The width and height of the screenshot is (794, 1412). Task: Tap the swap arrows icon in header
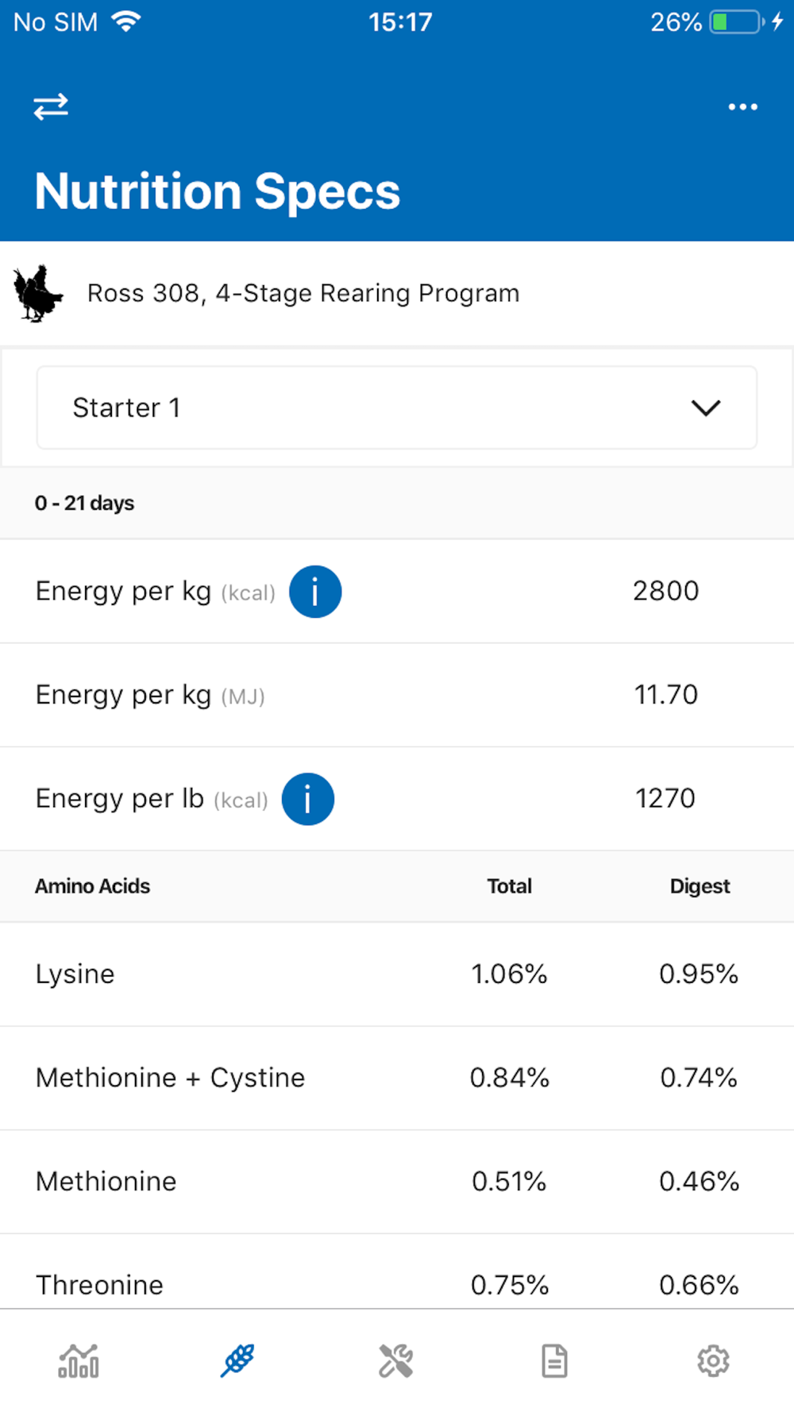(x=51, y=106)
